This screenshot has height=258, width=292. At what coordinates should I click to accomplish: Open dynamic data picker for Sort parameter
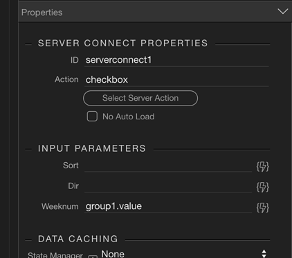pos(263,166)
